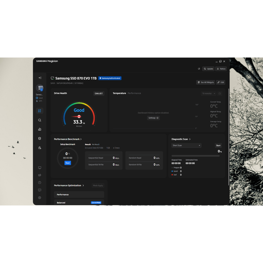The width and height of the screenshot is (263, 263).
Task: Click 'Dashboard History option disabled.' message
Action: pos(153,113)
